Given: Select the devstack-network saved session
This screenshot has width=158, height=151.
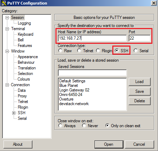Looking at the screenshot, I should point(74,104).
